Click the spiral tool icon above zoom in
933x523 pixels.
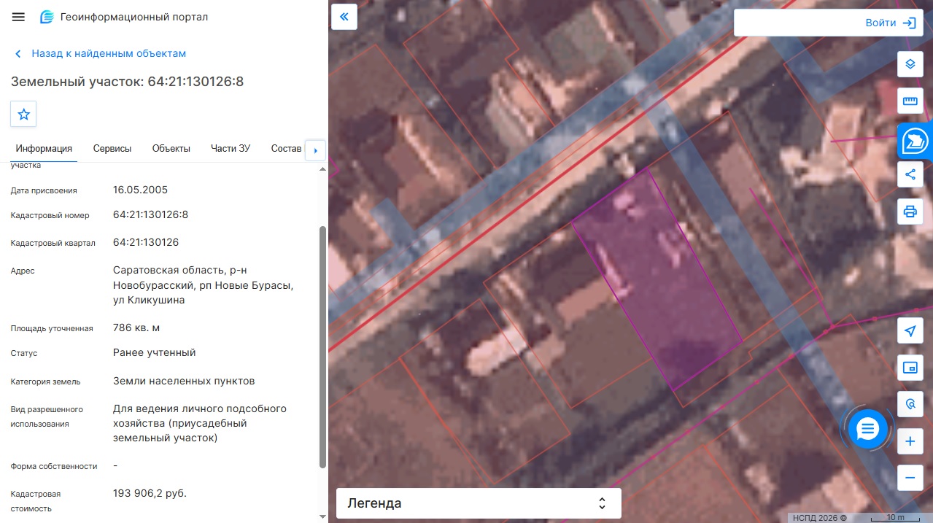tap(910, 404)
